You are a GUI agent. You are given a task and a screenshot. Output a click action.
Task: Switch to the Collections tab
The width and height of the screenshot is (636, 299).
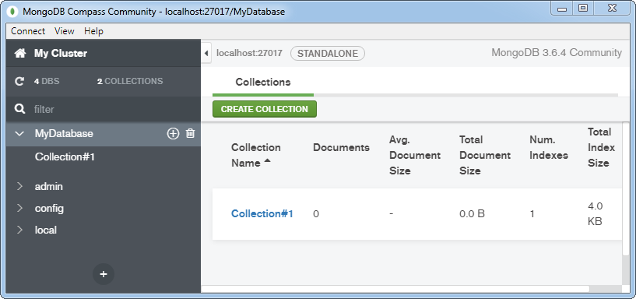click(263, 82)
